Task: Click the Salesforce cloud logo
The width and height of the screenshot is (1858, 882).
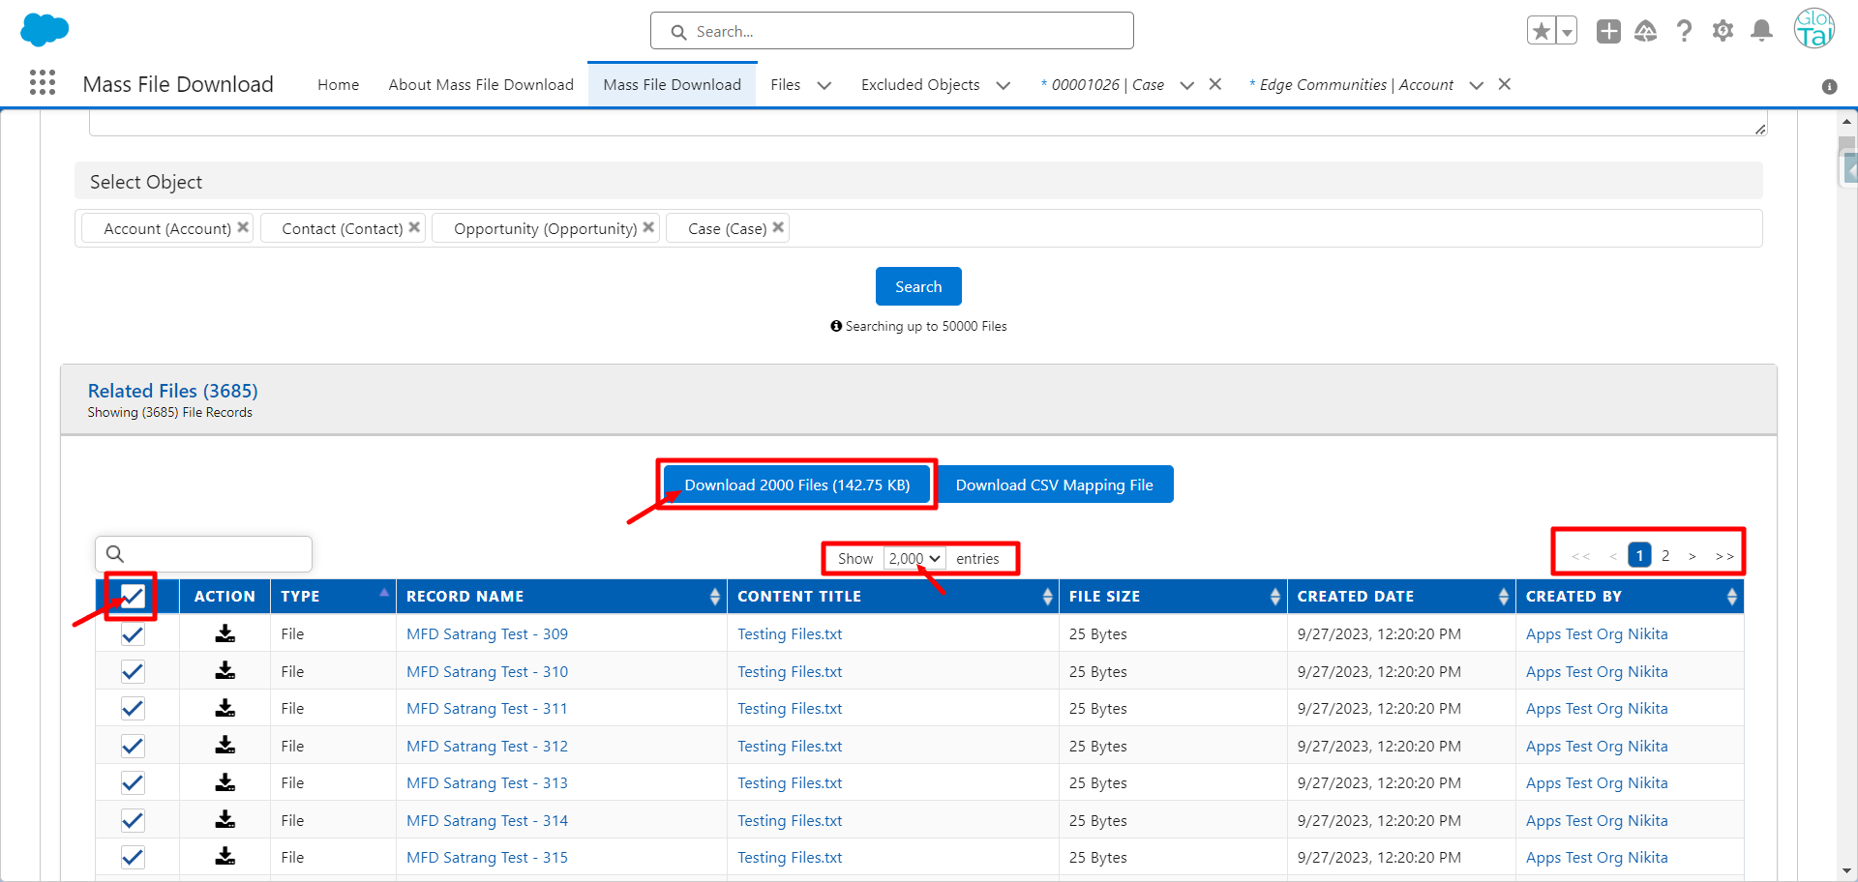Action: (x=44, y=30)
